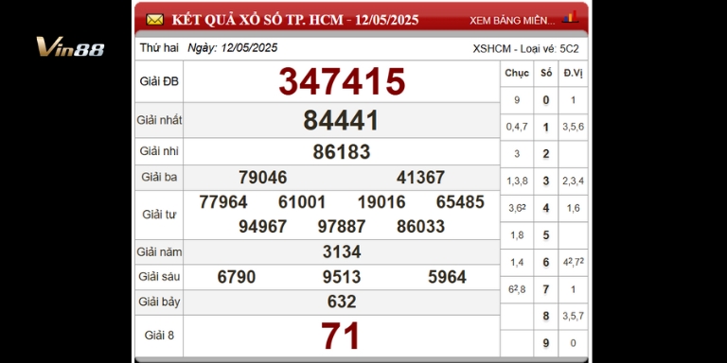Viewport: 727px width, 363px height.
Task: Select first prize number 84441
Action: pos(341,120)
